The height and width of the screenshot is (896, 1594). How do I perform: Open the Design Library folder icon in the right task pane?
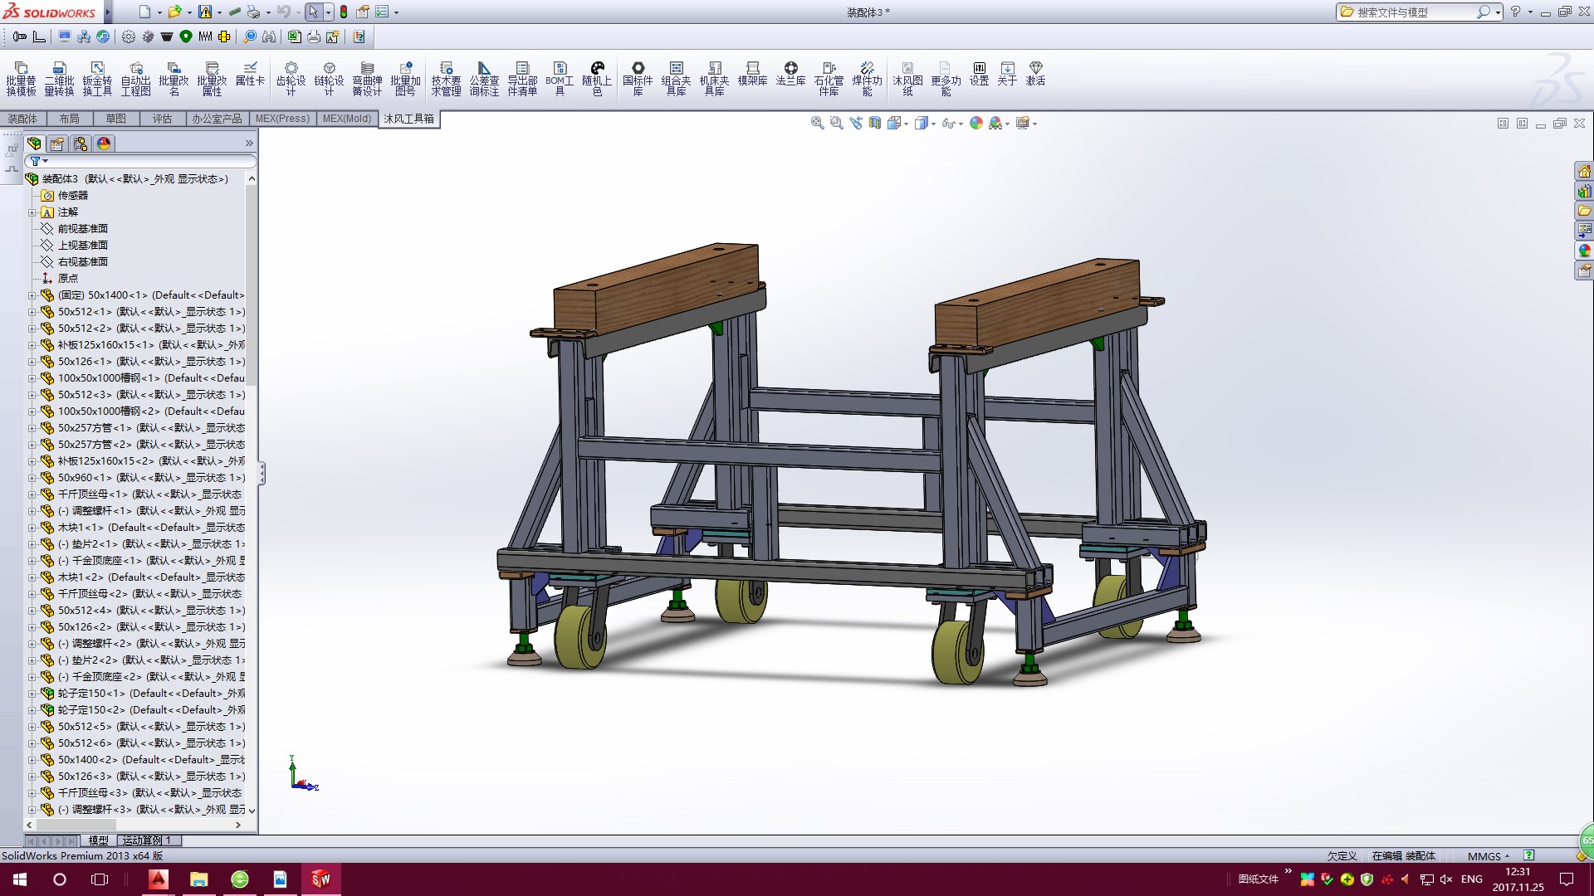1584,211
